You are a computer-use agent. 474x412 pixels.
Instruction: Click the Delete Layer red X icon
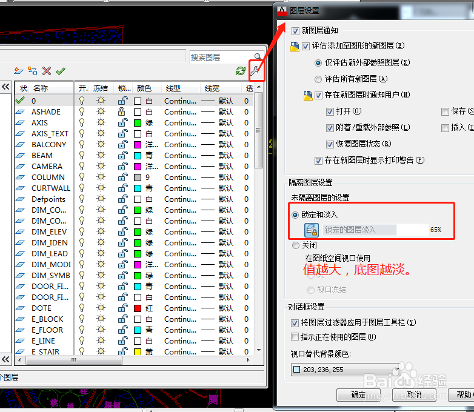[47, 71]
